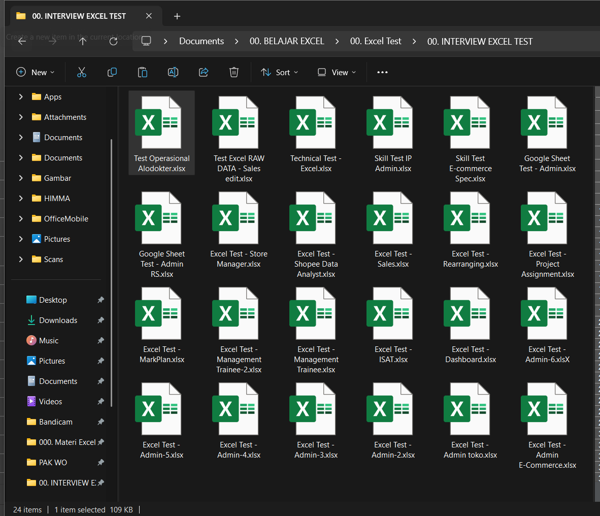Open Desktop in quick access
600x516 pixels.
pos(53,300)
